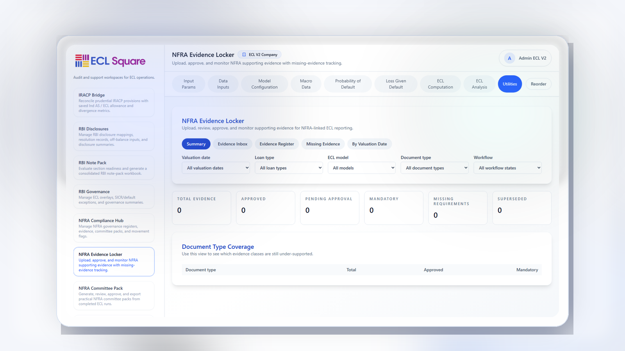Open the IRACP Bridge workspace
The image size is (625, 351).
[x=114, y=103]
